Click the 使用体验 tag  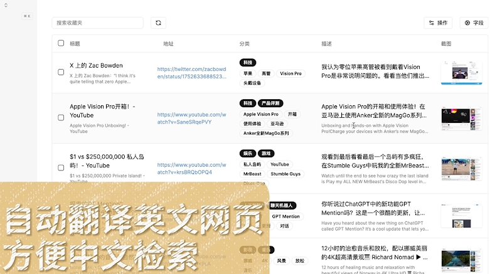pyautogui.click(x=252, y=124)
